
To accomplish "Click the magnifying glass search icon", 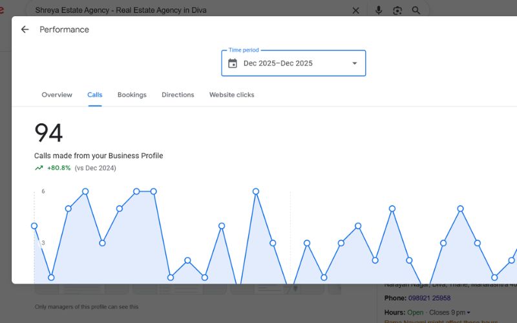I will (416, 10).
